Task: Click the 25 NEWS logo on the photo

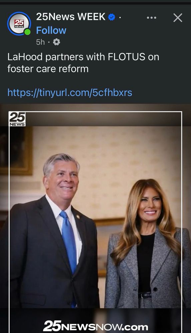Action: 17,119
